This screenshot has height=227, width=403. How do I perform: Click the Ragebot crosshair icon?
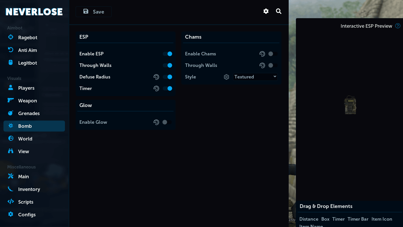click(11, 37)
